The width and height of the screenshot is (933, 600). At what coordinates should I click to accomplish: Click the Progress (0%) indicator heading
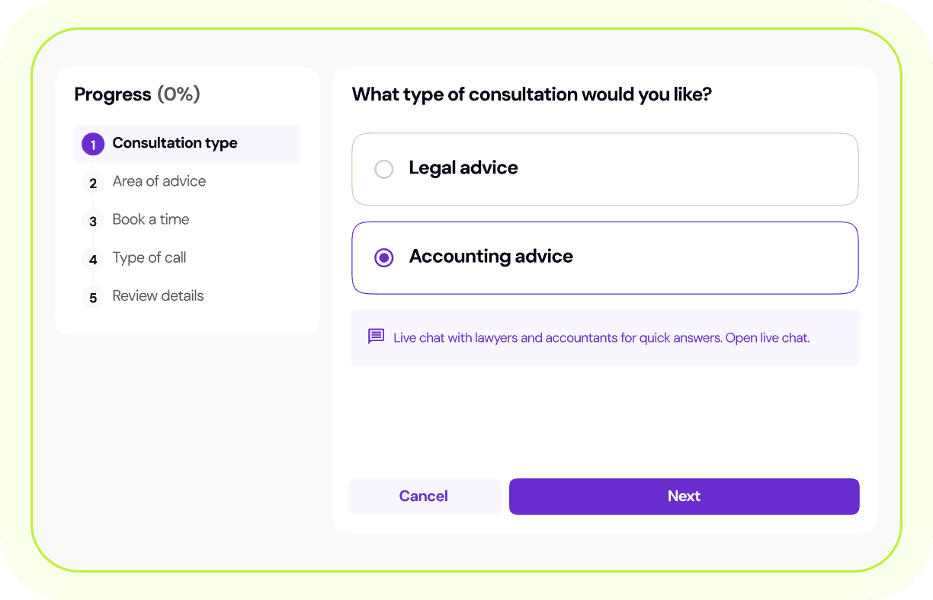click(137, 94)
